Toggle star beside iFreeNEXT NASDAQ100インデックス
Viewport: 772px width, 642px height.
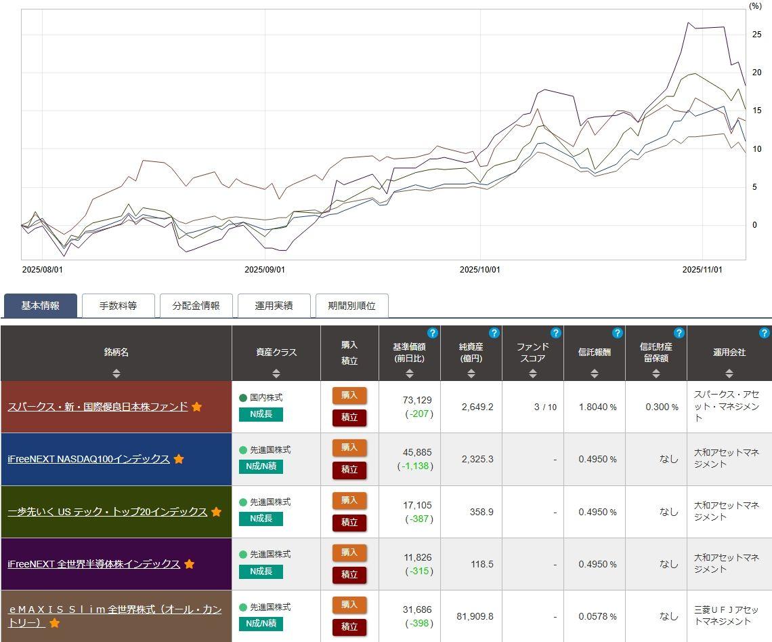(179, 459)
